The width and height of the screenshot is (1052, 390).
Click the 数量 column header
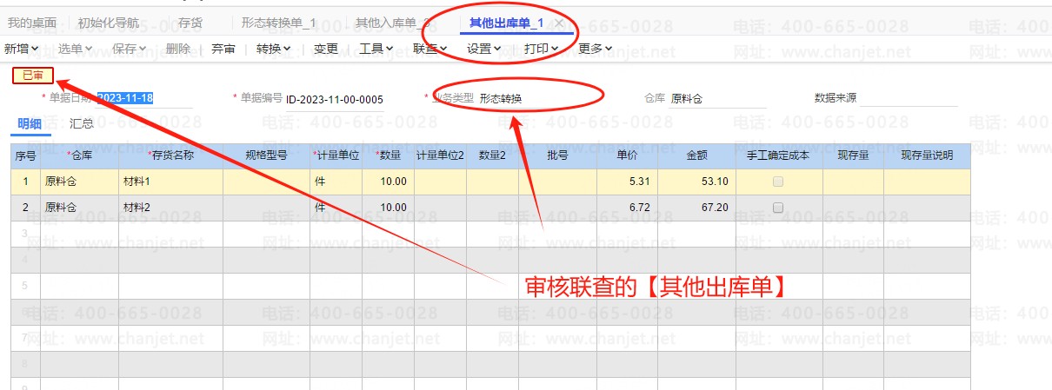pyautogui.click(x=388, y=155)
